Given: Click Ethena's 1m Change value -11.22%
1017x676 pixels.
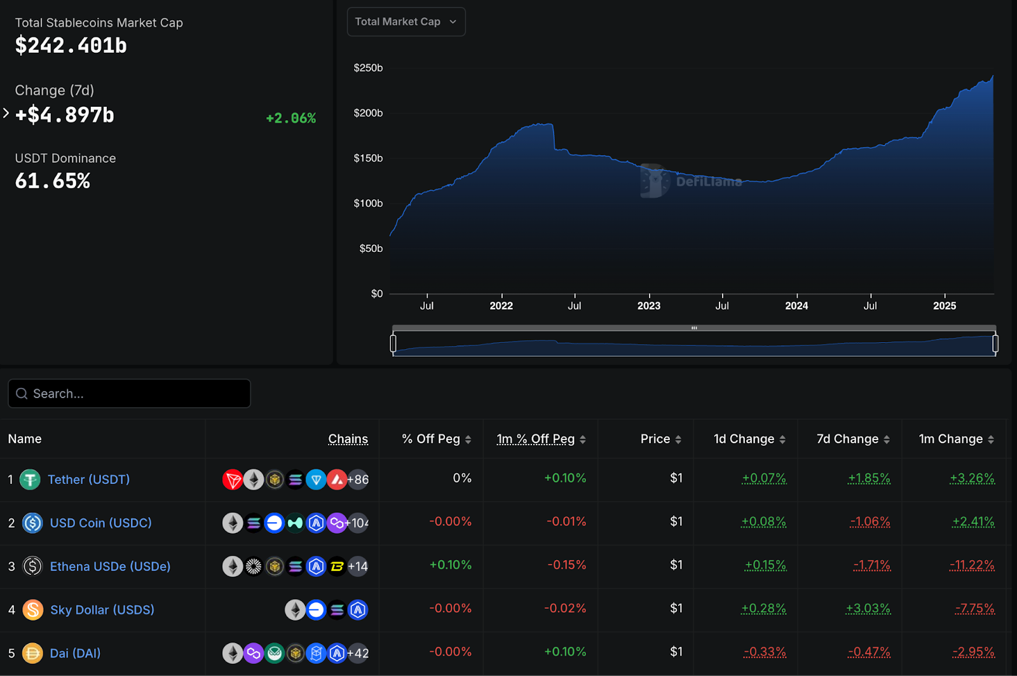Looking at the screenshot, I should pos(972,565).
